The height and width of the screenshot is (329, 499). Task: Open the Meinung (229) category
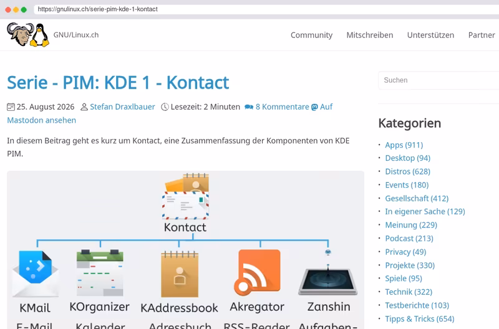tap(411, 225)
